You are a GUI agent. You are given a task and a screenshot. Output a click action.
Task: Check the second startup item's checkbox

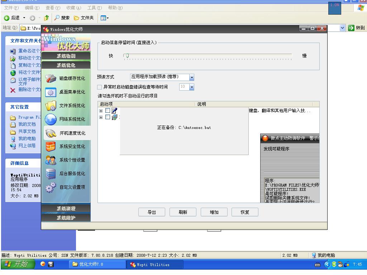pyautogui.click(x=108, y=117)
